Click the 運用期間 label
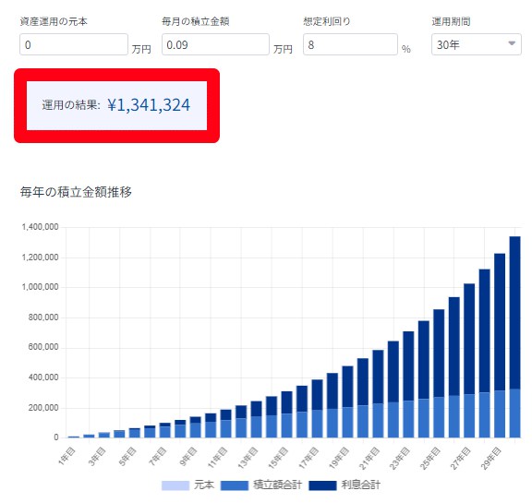The width and height of the screenshot is (532, 503). tap(451, 21)
